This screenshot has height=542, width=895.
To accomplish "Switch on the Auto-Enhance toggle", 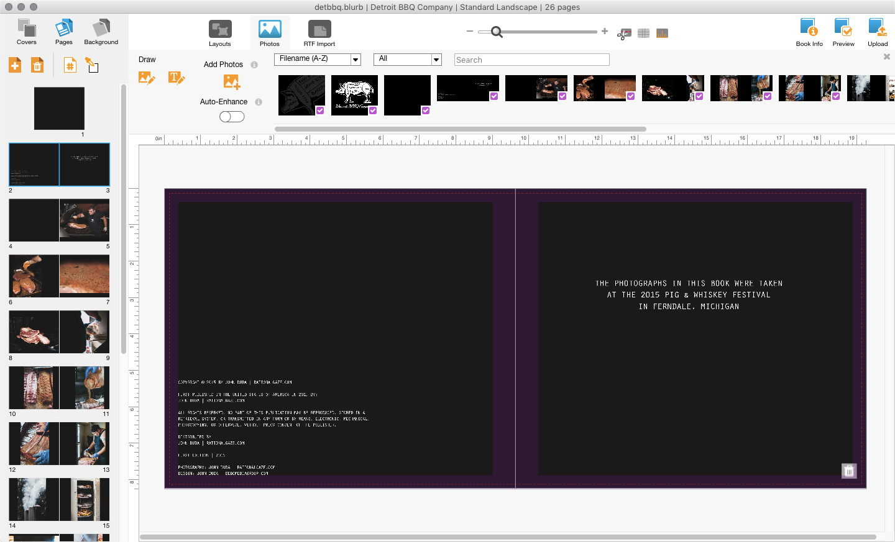I will point(232,117).
